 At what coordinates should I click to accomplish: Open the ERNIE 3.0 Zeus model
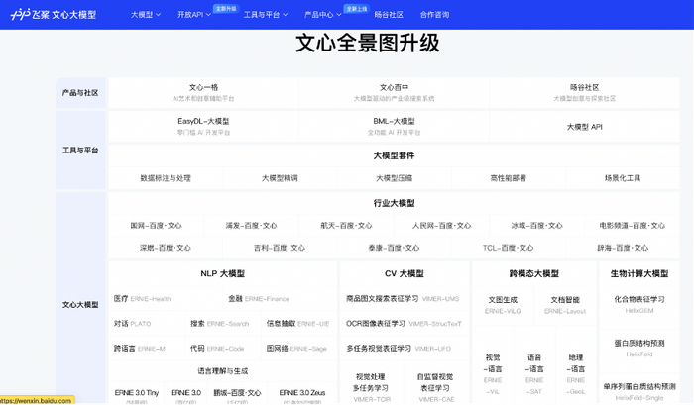[302, 394]
